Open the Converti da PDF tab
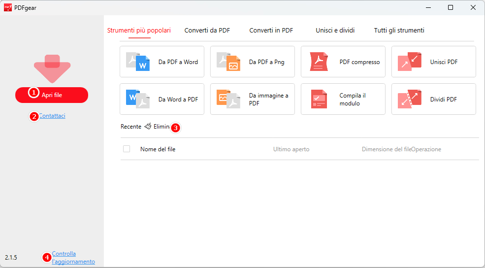Image resolution: width=485 pixels, height=268 pixels. coord(207,31)
